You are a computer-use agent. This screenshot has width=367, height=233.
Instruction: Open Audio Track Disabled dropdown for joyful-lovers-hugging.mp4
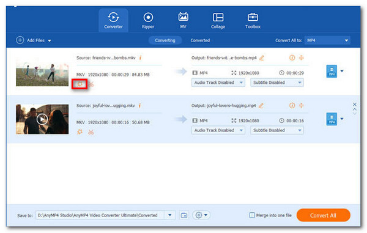tap(218, 130)
